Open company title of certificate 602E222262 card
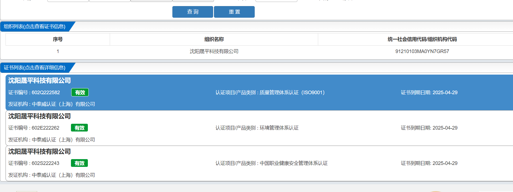 (40, 116)
